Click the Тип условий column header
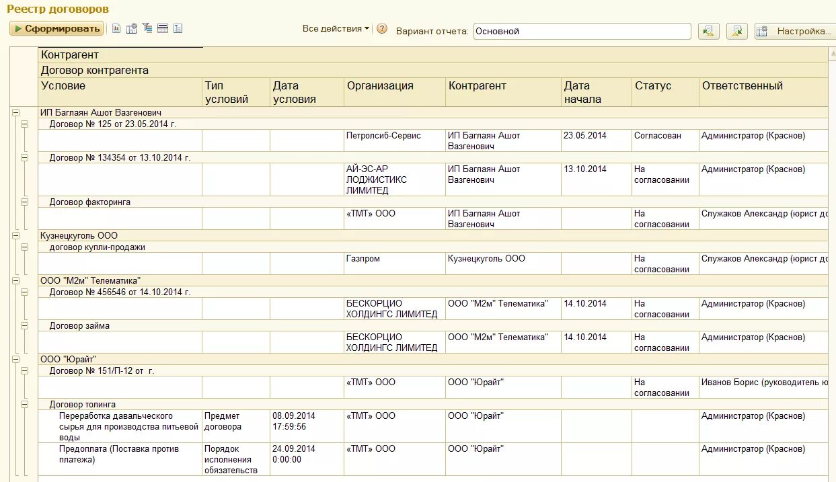 point(236,92)
